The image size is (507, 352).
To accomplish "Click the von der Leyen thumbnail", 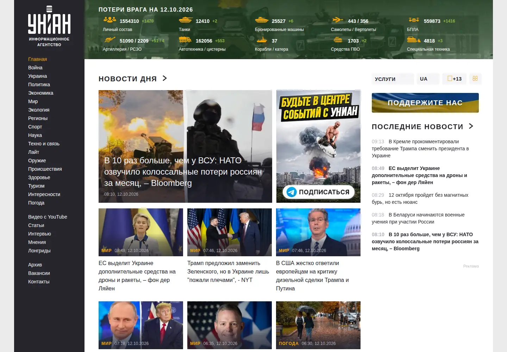I will point(141,232).
